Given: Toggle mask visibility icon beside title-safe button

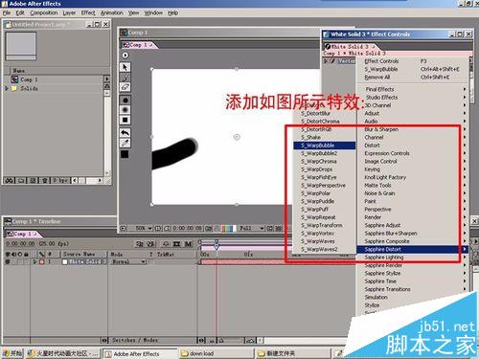Looking at the screenshot, I should point(168,228).
